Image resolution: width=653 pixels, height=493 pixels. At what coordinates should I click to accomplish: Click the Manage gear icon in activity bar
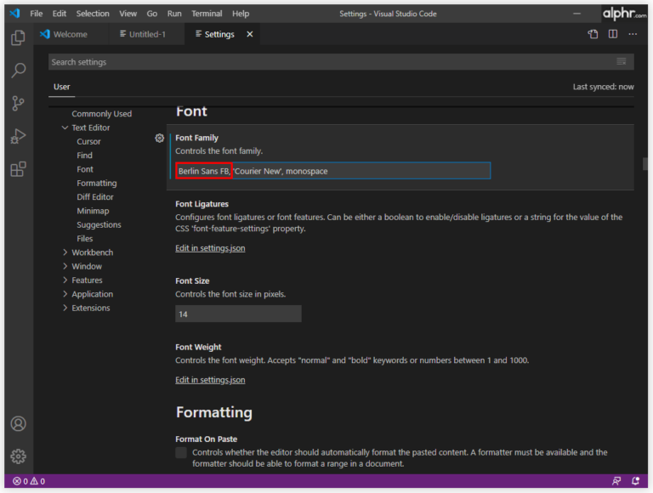tap(18, 456)
